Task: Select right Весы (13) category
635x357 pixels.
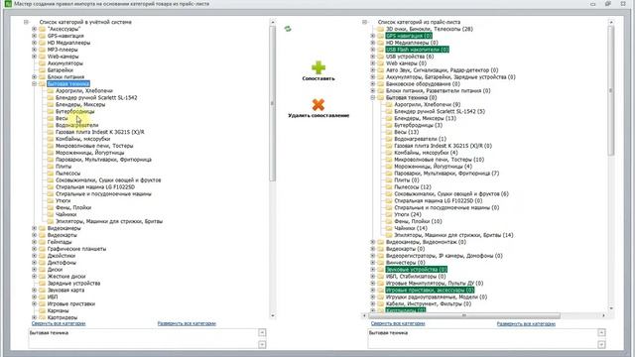Action: pos(406,132)
